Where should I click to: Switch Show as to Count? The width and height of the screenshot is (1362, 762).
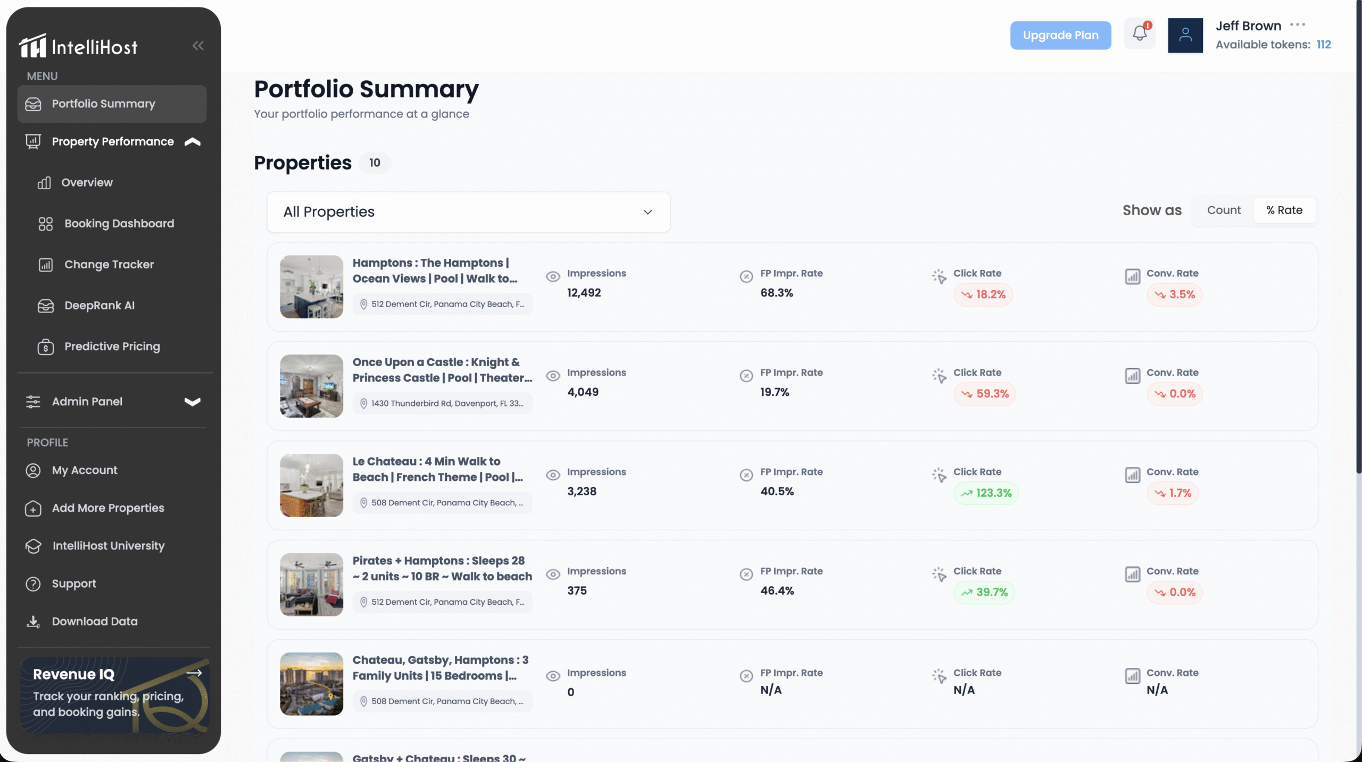pyautogui.click(x=1224, y=210)
